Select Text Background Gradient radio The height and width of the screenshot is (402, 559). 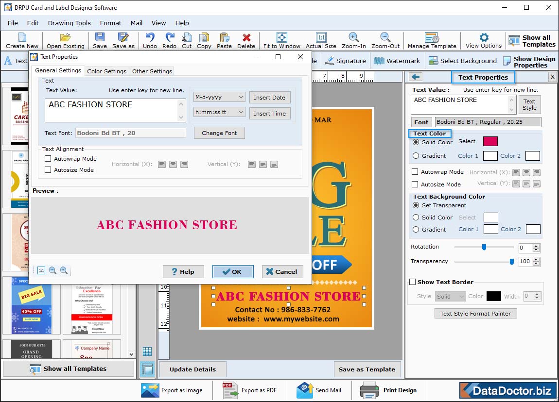pyautogui.click(x=416, y=230)
